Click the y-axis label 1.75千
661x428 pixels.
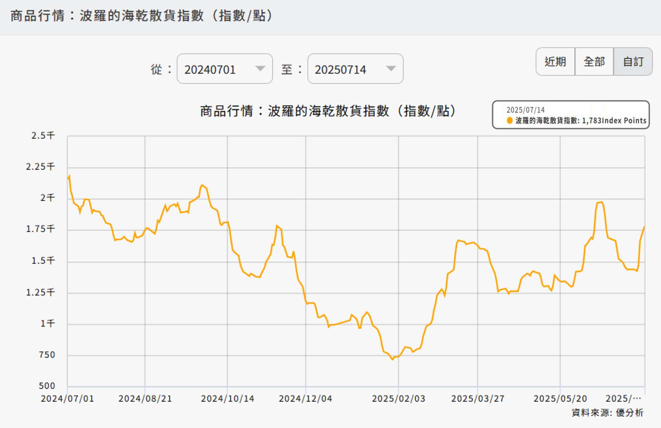point(40,229)
